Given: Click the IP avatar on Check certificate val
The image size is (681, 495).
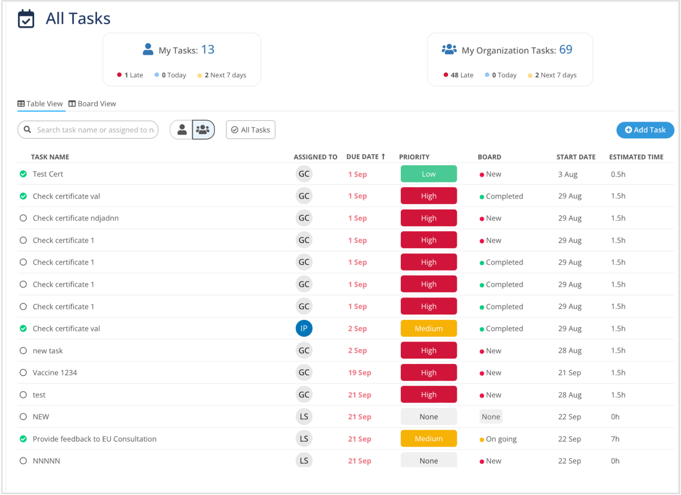Looking at the screenshot, I should [304, 328].
